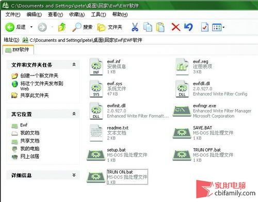Select the TRUN OFF.bat file icon
Screen dimensions: 258x202
pyautogui.click(x=182, y=155)
